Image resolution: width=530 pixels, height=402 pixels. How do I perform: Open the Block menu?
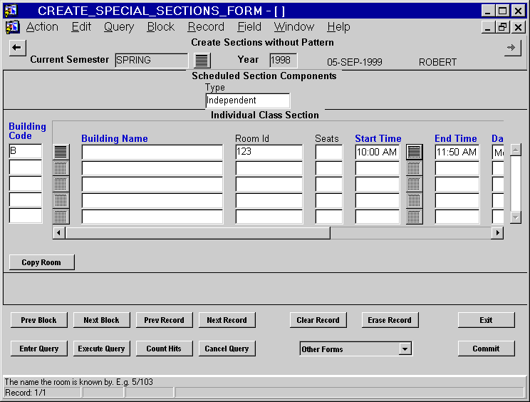161,26
